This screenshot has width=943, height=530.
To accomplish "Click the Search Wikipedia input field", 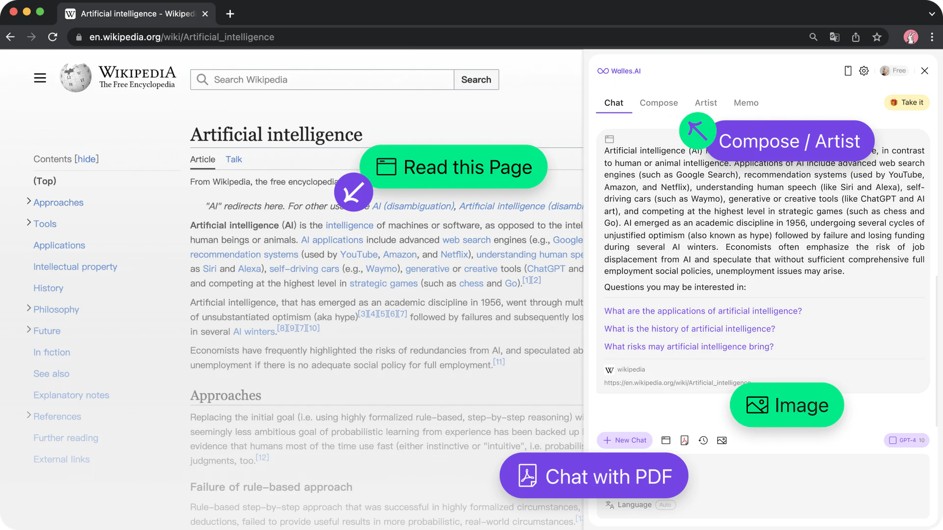I will coord(322,79).
